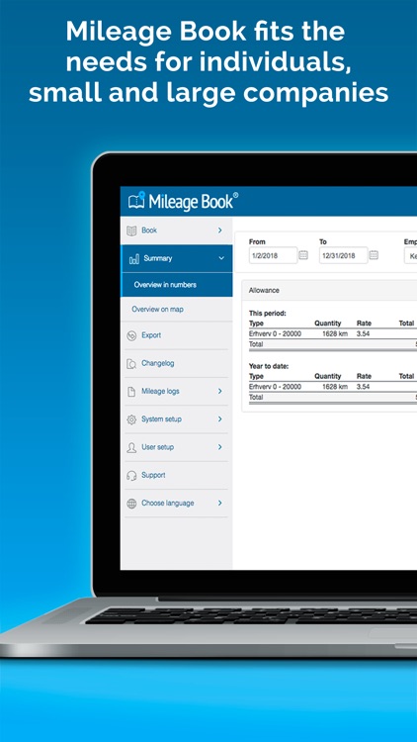Click 1628 km in This period table

point(335,334)
